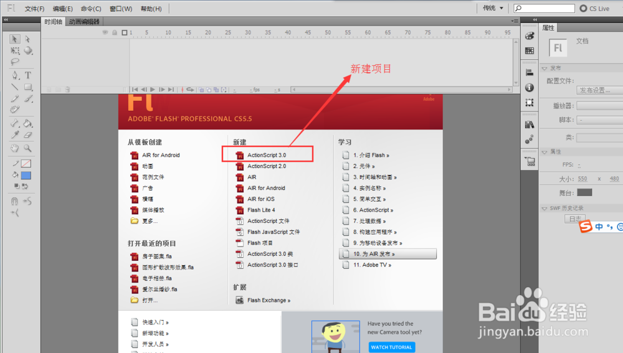
Task: Pick the blue fill color swatch
Action: (x=26, y=175)
